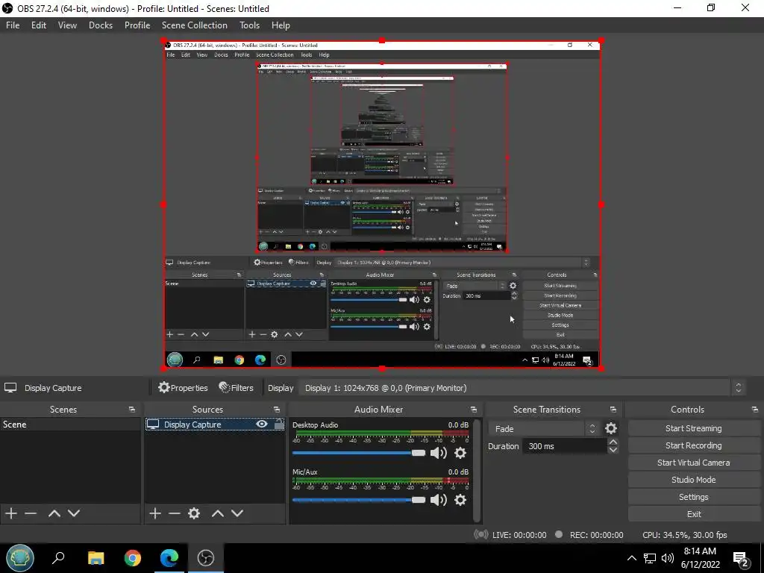
Task: Open Fade transition properties gear
Action: (x=610, y=428)
